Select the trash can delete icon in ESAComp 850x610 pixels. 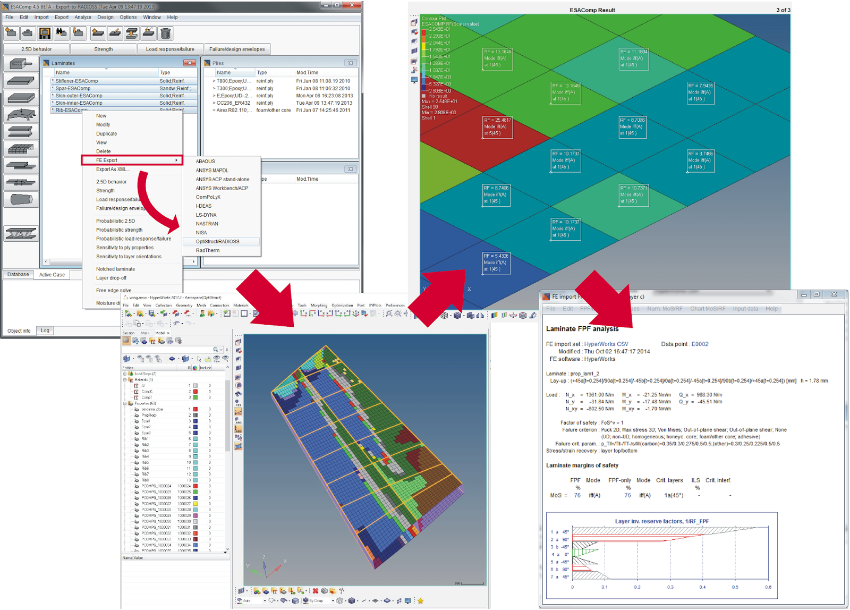[x=165, y=33]
